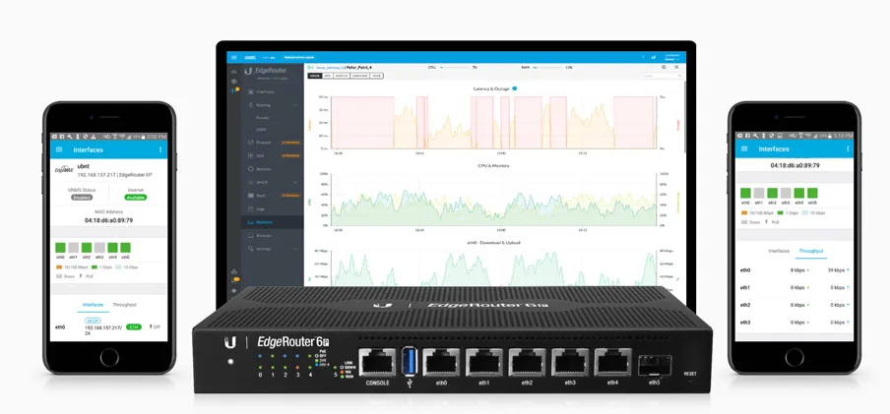Switch to the Interfaces tab on the right phone
Screen dimensions: 890x414
[779, 251]
